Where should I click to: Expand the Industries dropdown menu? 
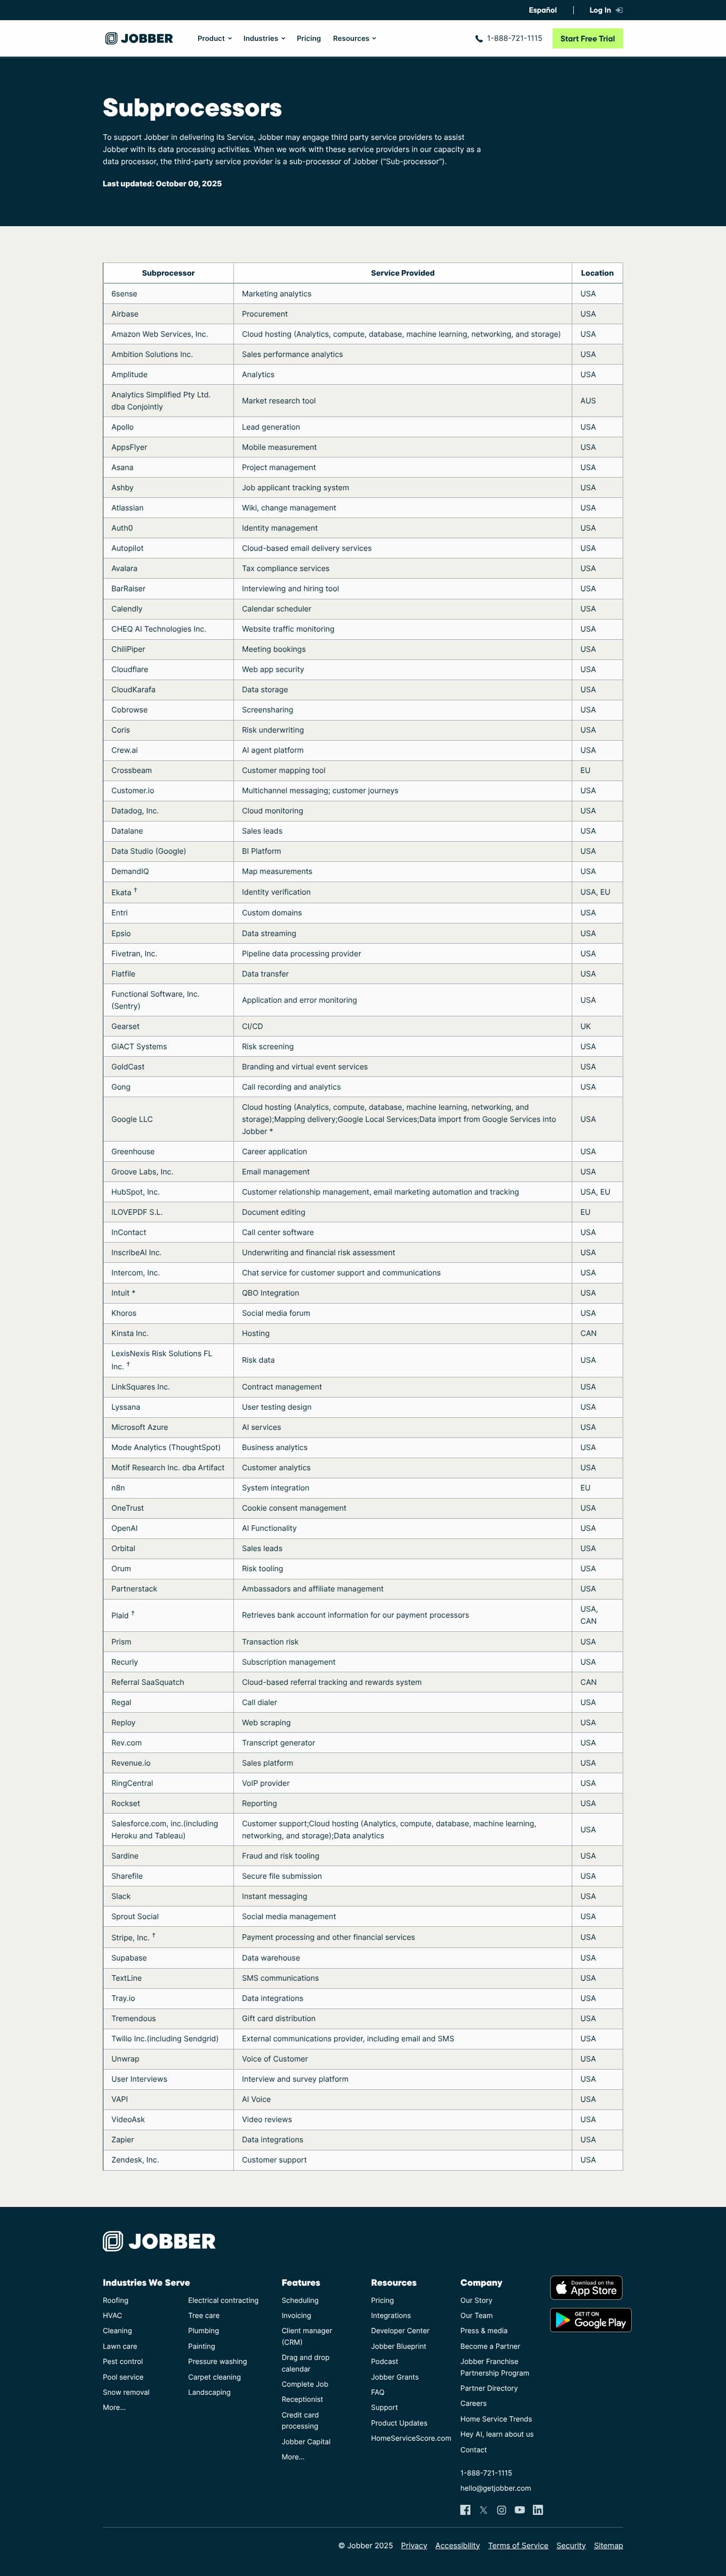[264, 39]
